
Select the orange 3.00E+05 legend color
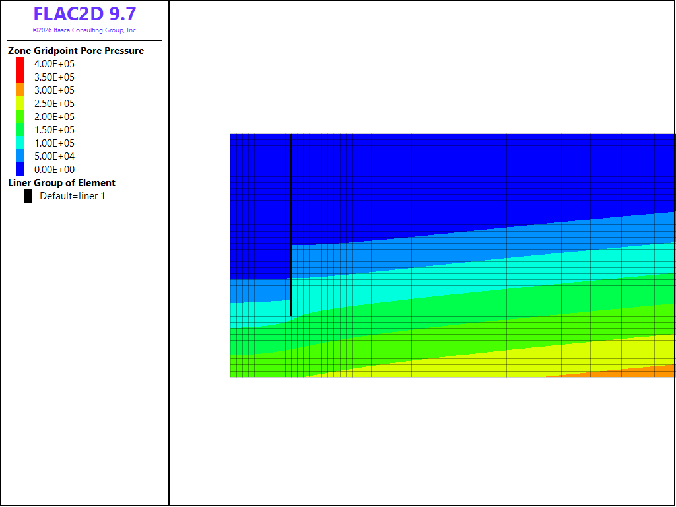[20, 90]
